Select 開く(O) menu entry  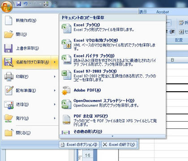coord(30,34)
